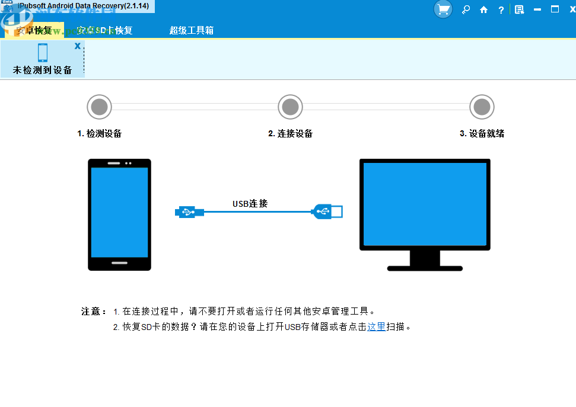
Task: Open help via the question mark icon
Action: (500, 9)
